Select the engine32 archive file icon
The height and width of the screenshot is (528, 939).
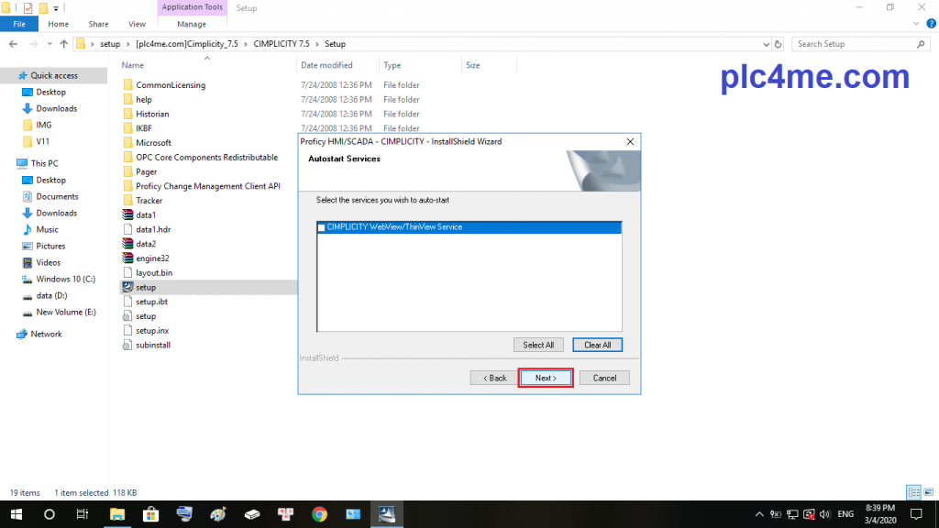[128, 258]
